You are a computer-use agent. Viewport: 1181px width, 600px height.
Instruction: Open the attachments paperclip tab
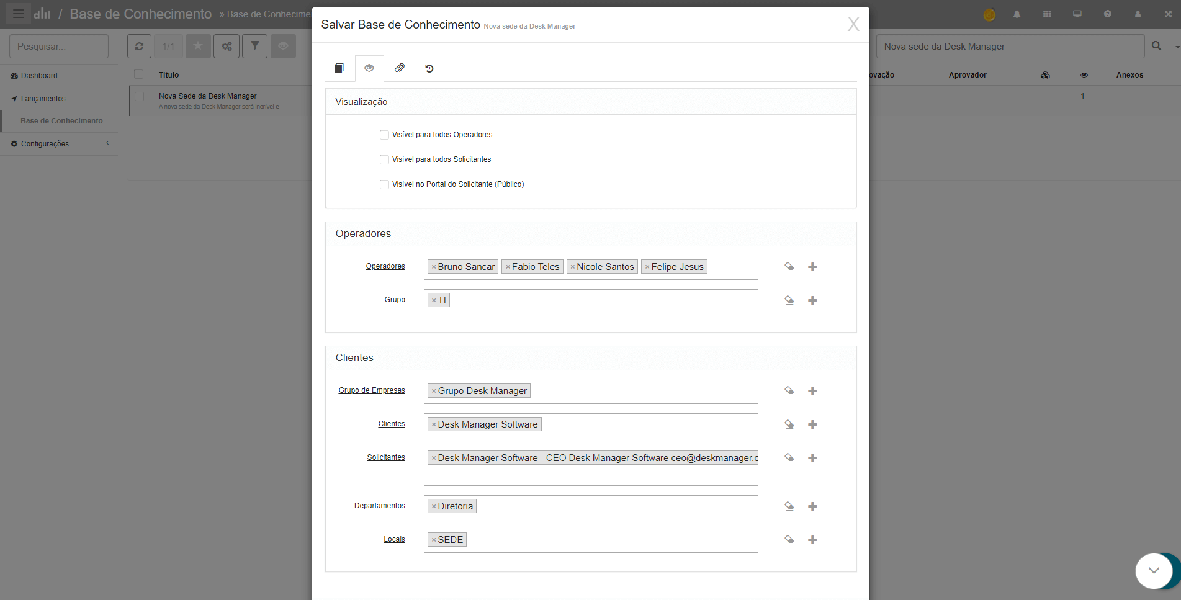(x=399, y=68)
